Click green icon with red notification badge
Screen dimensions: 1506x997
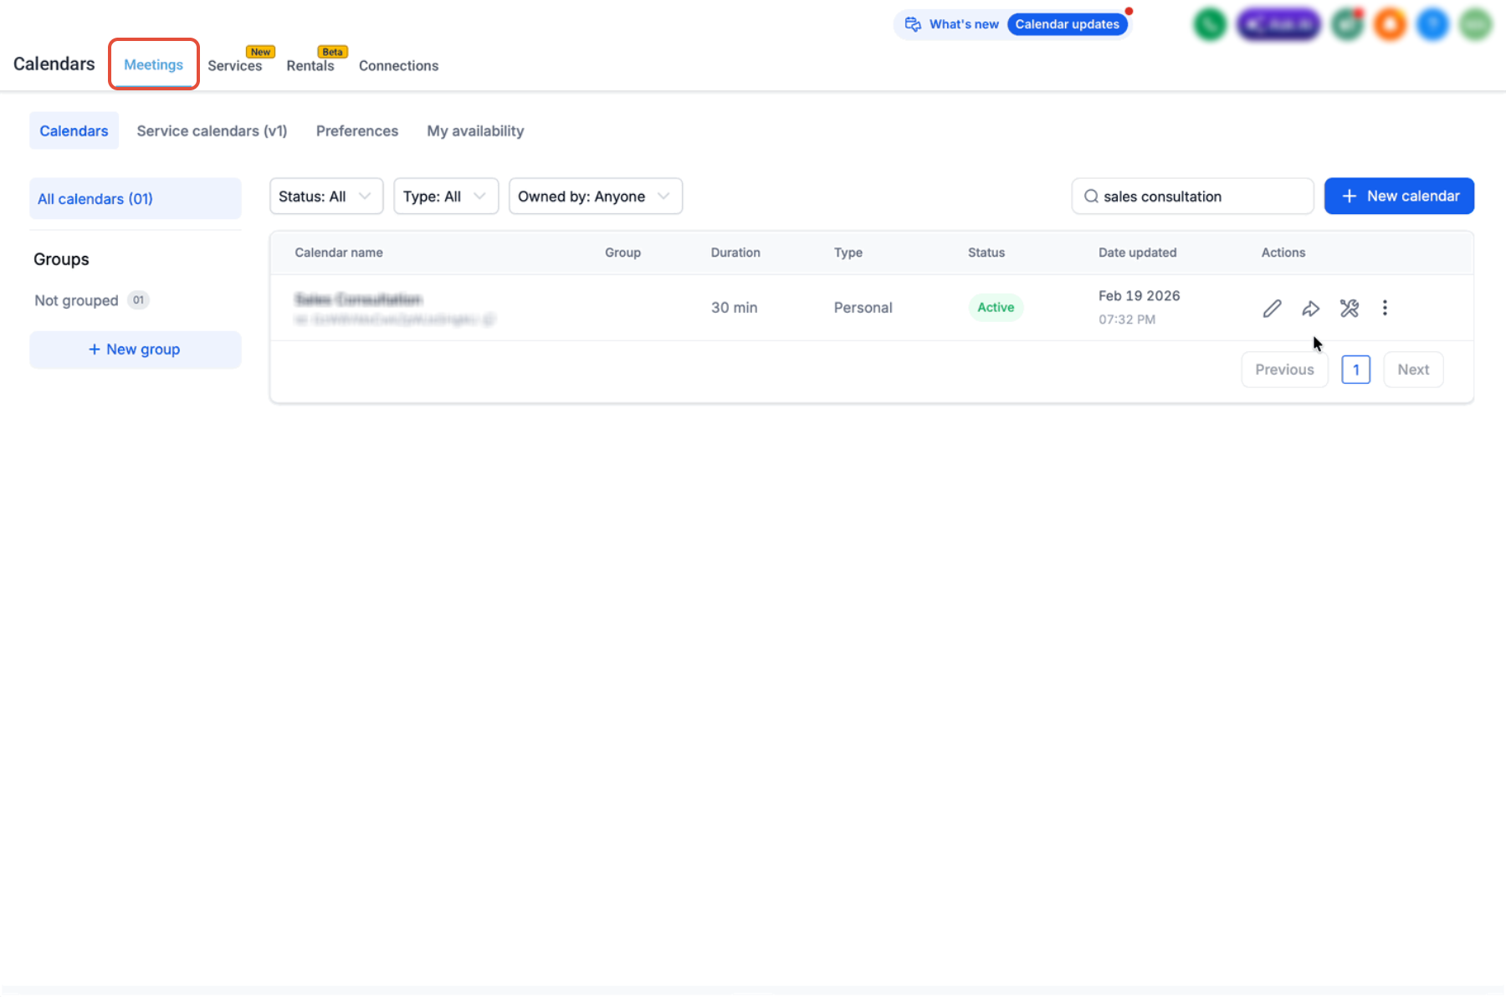[x=1348, y=24]
